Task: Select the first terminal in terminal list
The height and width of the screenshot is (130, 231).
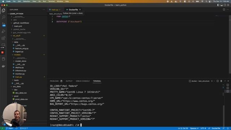Action: click(x=228, y=85)
